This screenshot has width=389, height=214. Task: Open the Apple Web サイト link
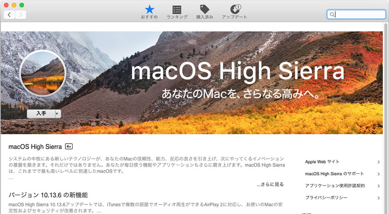coord(322,162)
